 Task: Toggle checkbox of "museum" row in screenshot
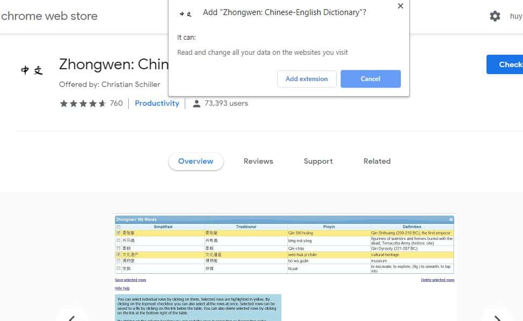click(119, 261)
